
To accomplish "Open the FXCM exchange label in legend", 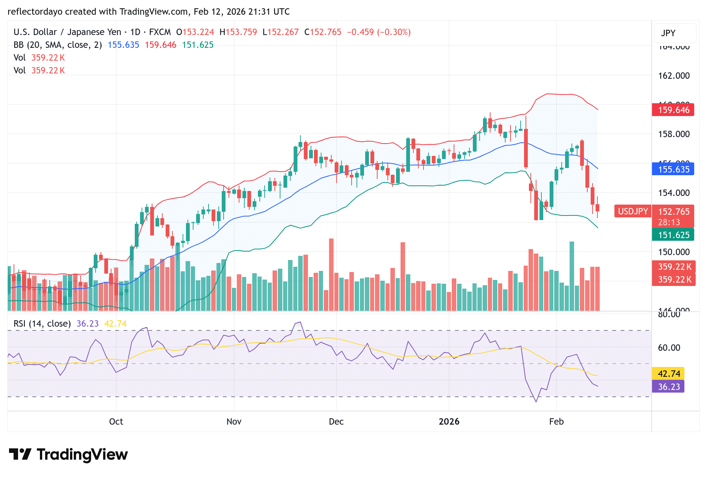I will [160, 32].
